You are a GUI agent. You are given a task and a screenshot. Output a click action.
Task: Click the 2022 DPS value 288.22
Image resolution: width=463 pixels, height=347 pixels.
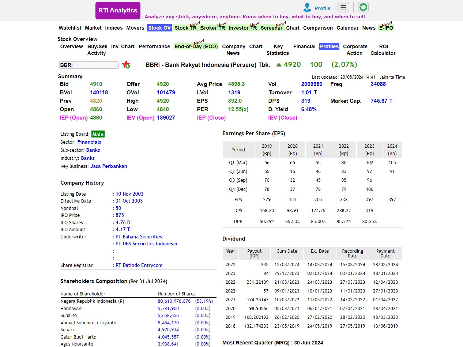click(344, 211)
